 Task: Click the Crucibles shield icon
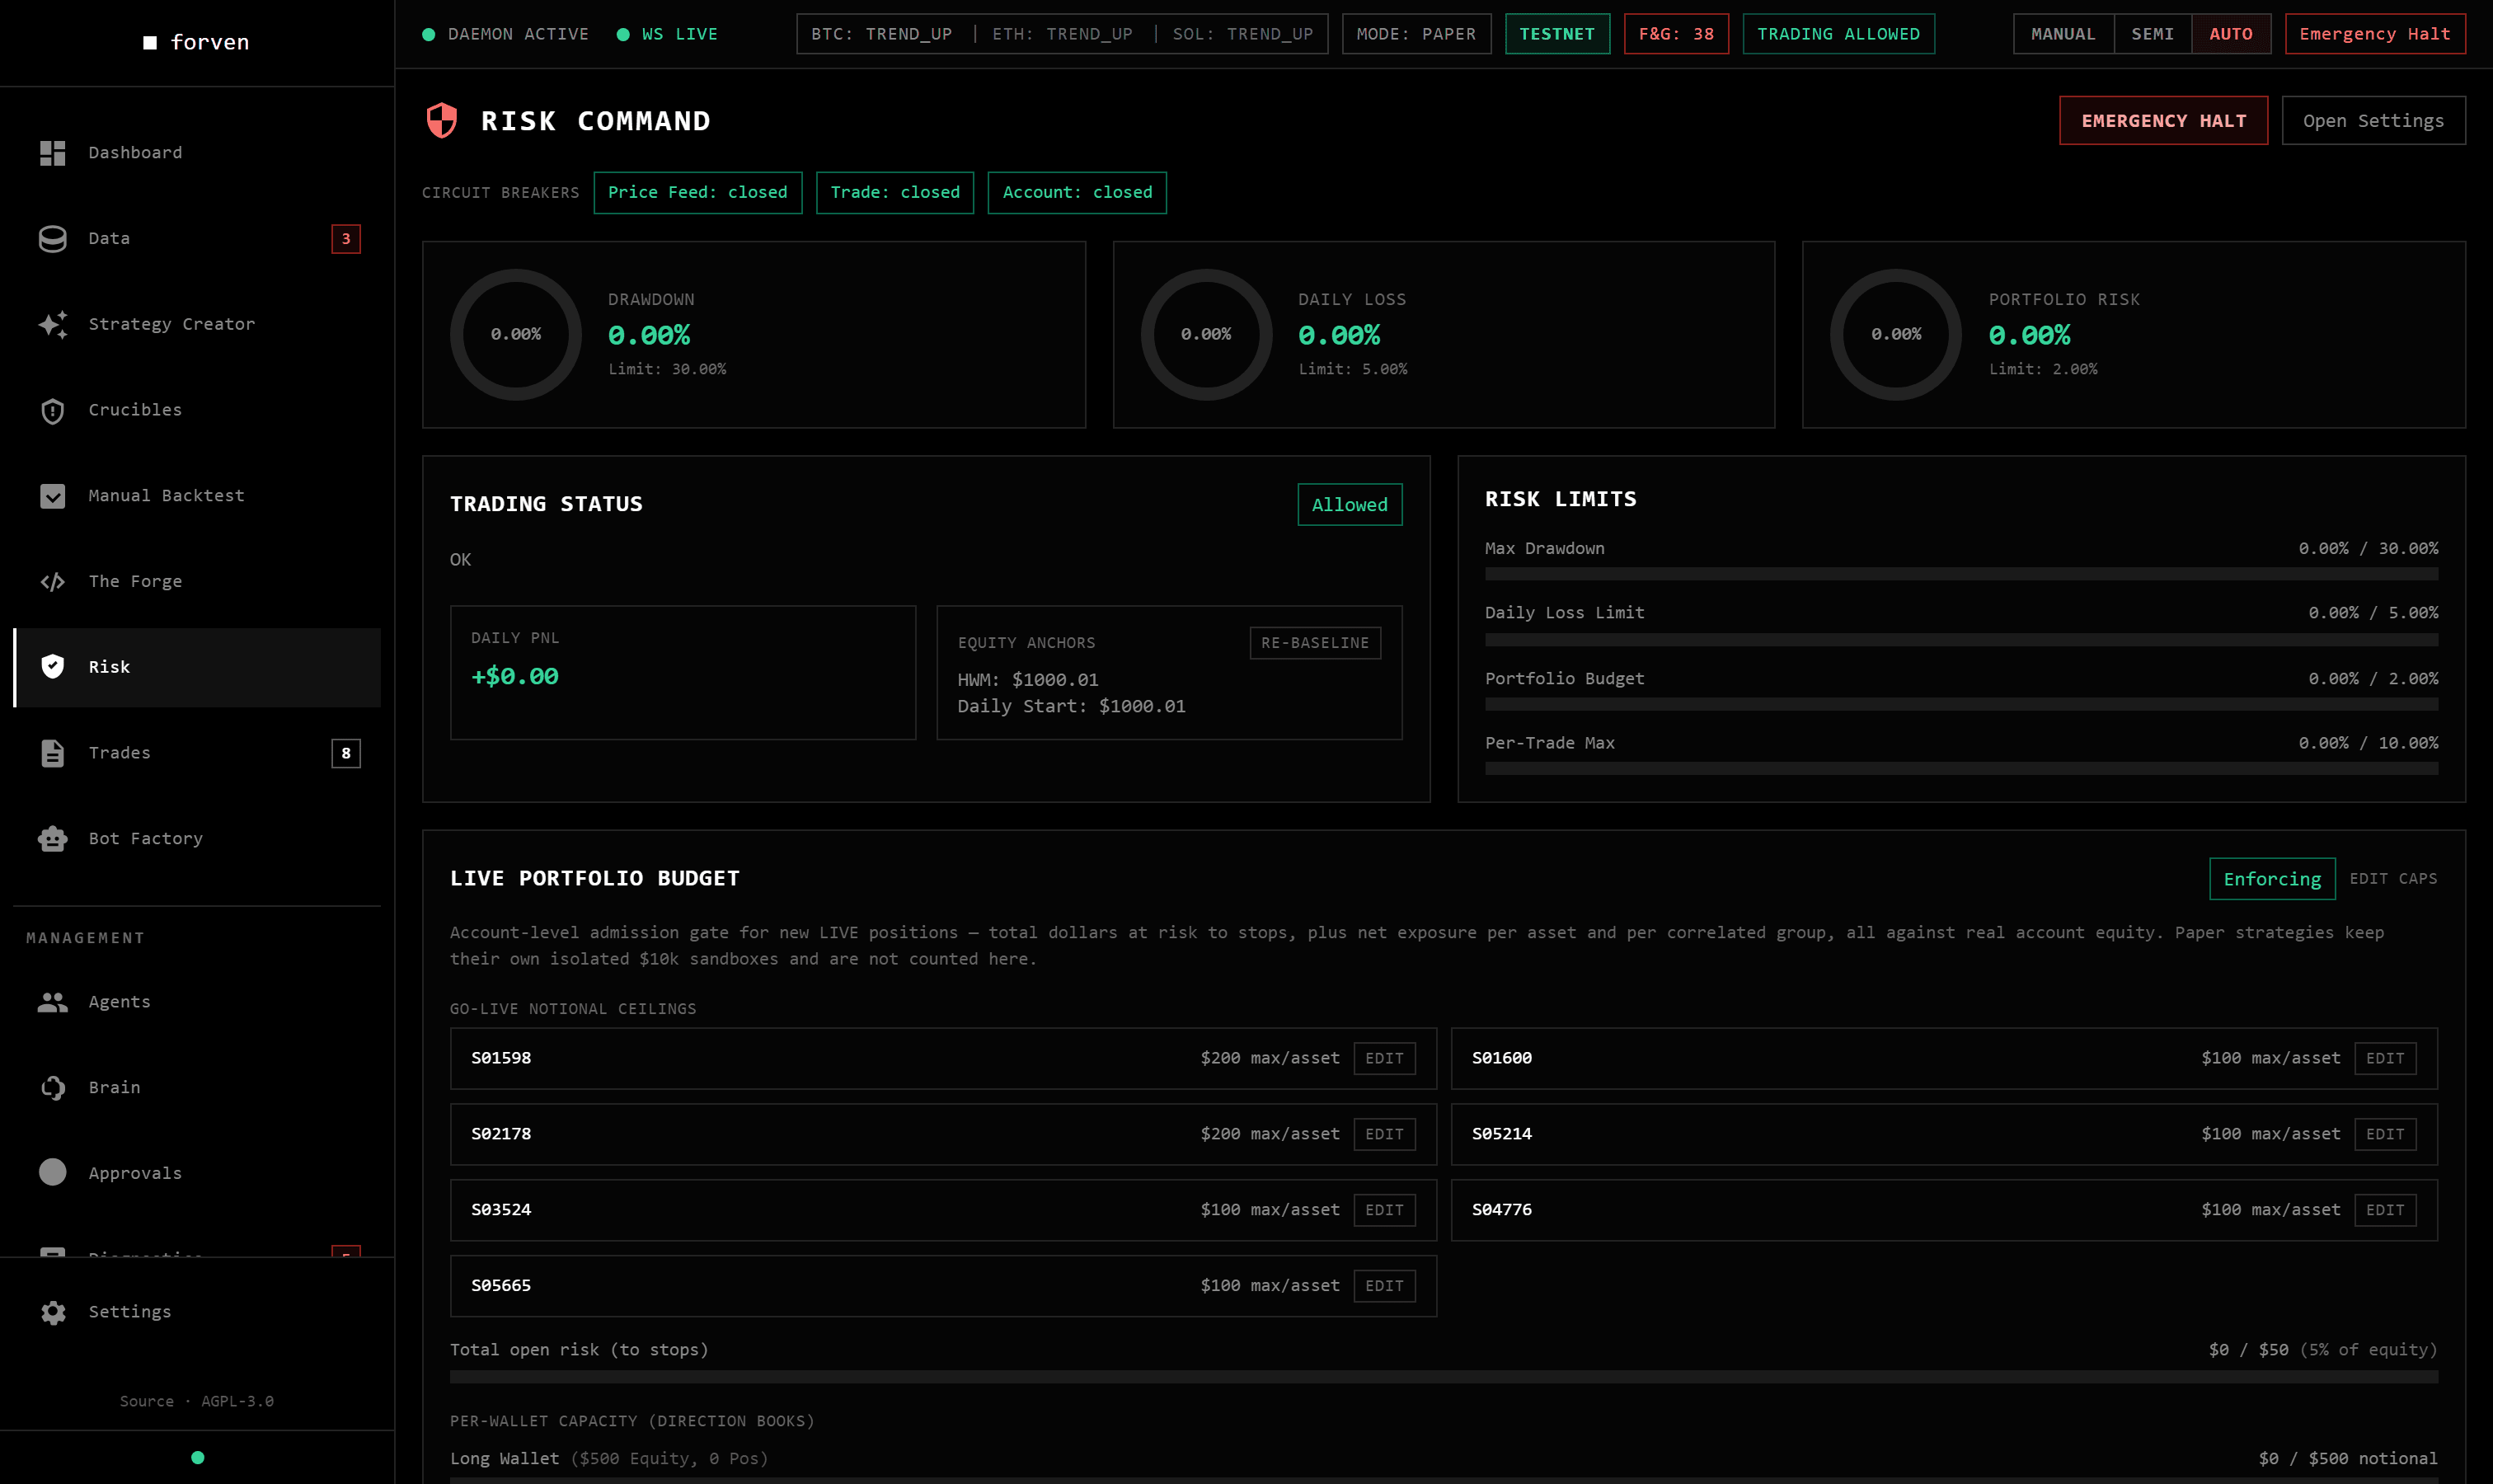point(52,411)
